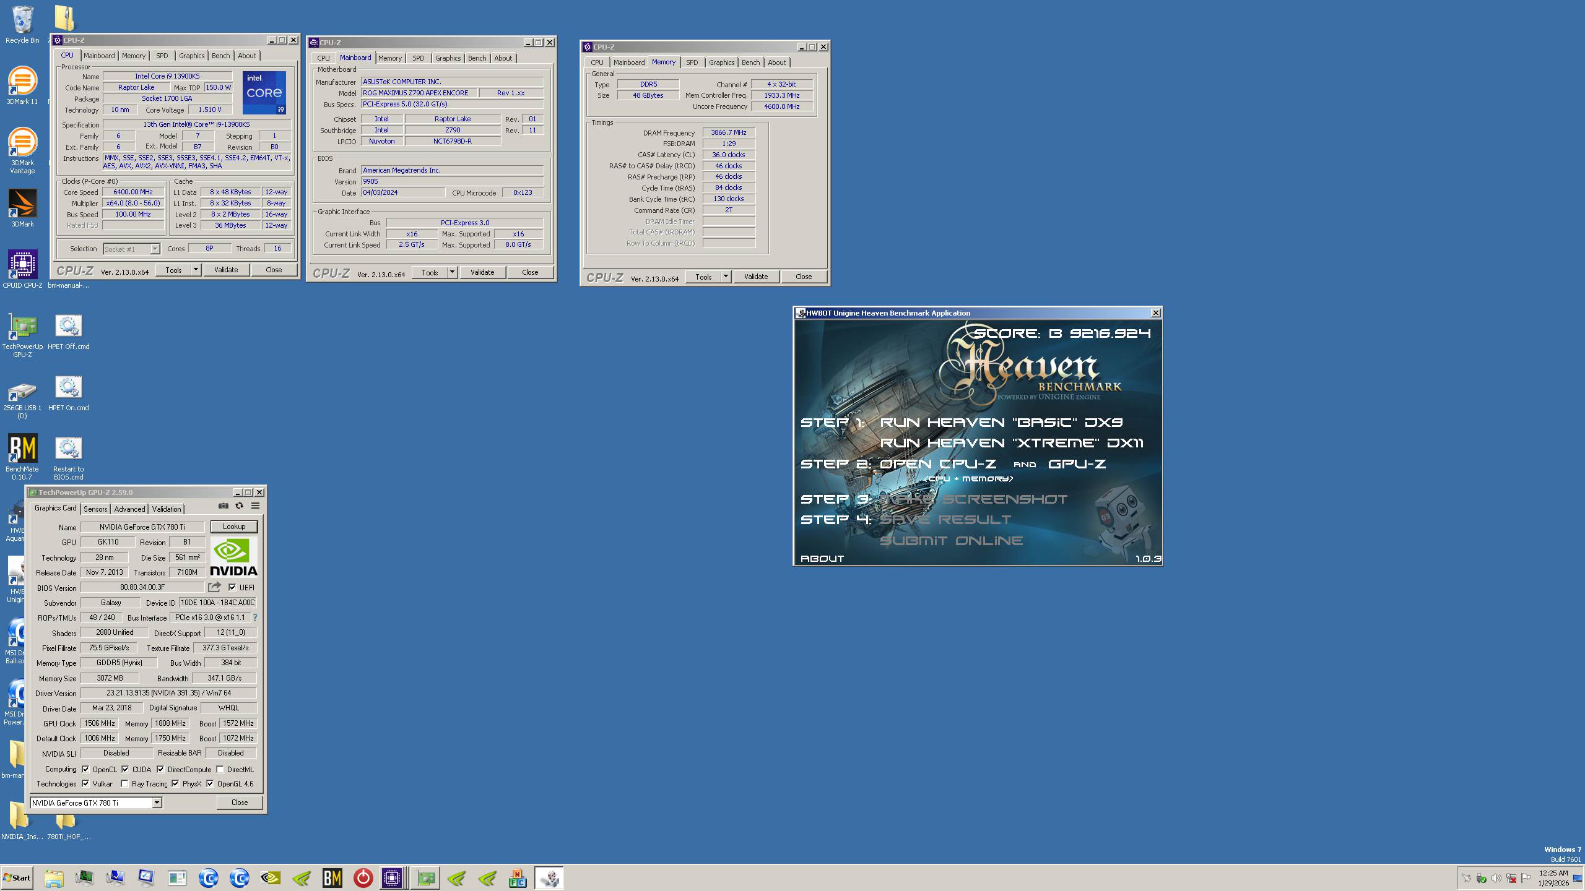This screenshot has height=891, width=1585.
Task: Open the Validation tab in GPU-Z
Action: click(x=167, y=509)
